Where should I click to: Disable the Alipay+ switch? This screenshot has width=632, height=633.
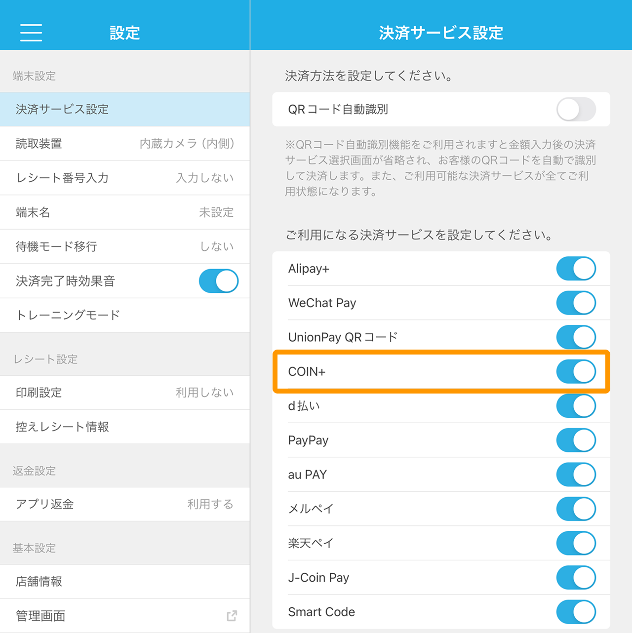[576, 269]
